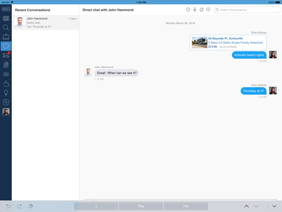Click the Wi-Fi carrier icon in status bar
The height and width of the screenshot is (212, 282).
click(12, 2)
